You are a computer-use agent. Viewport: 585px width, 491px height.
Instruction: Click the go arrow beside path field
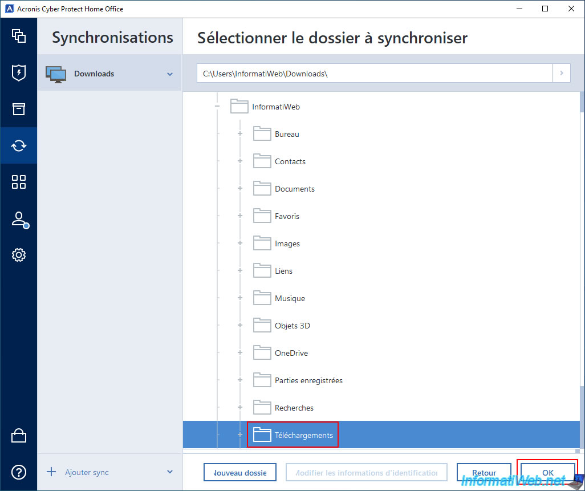click(562, 74)
